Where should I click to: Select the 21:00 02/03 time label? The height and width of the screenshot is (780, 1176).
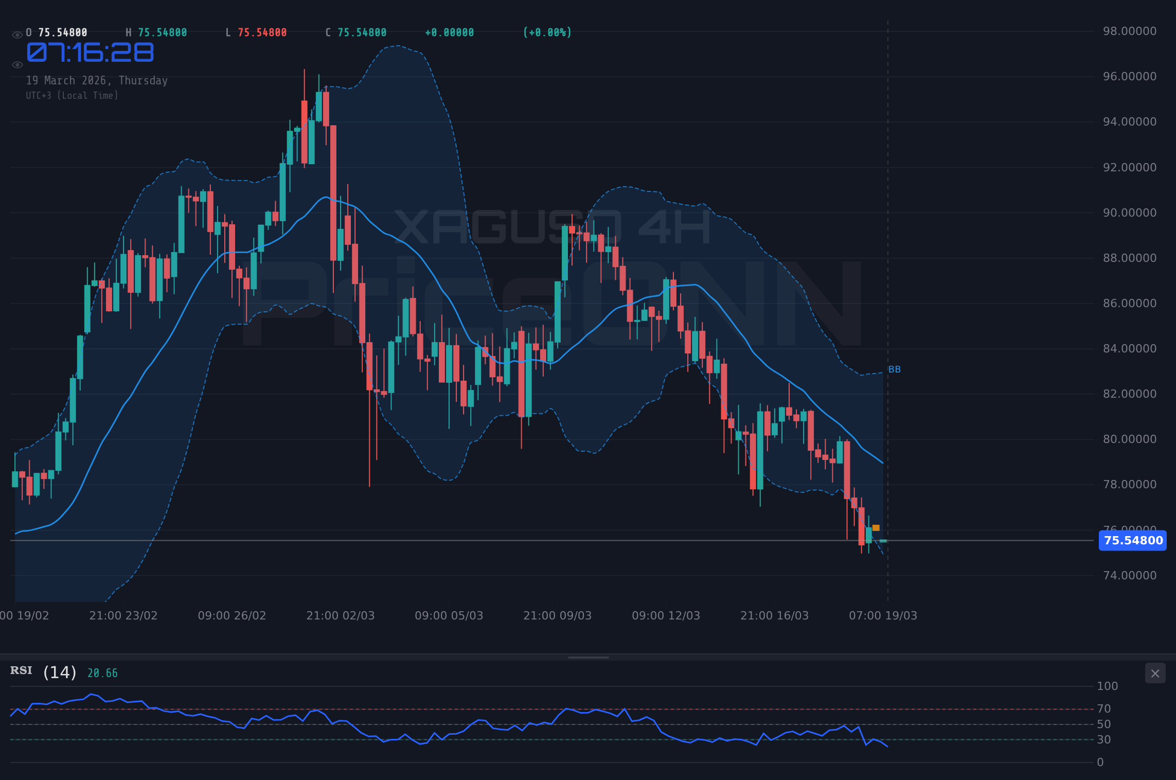(341, 615)
